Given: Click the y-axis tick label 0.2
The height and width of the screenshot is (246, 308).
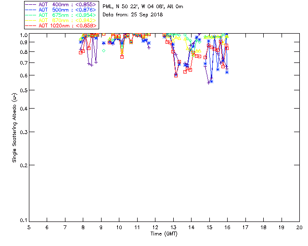Looking at the screenshot, I should click(23, 165).
